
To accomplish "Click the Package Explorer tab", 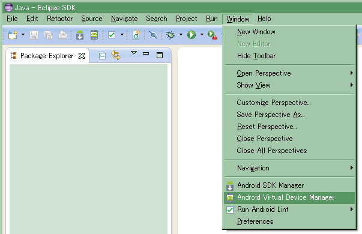I will [x=47, y=56].
